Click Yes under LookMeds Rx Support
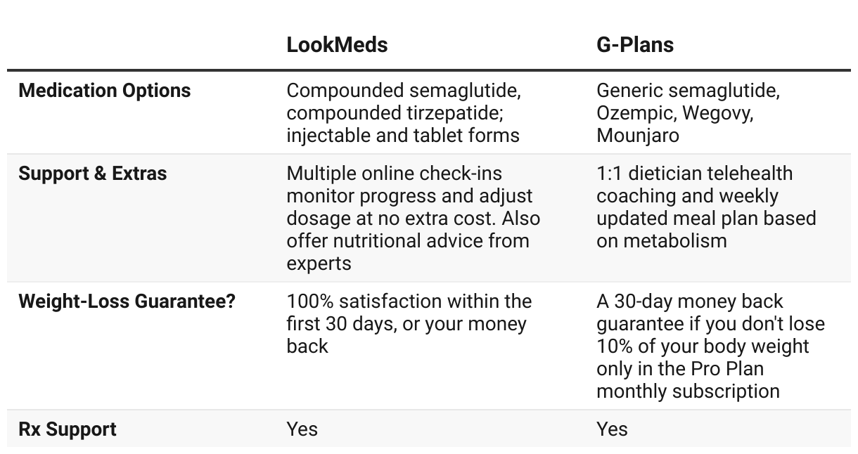 click(x=302, y=429)
